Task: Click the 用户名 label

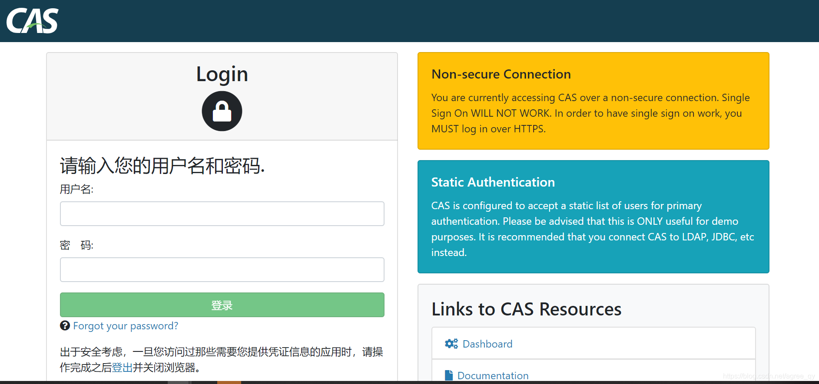Action: coord(76,189)
